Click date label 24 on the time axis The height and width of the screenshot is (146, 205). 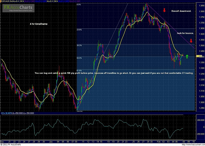pyautogui.click(x=24, y=142)
